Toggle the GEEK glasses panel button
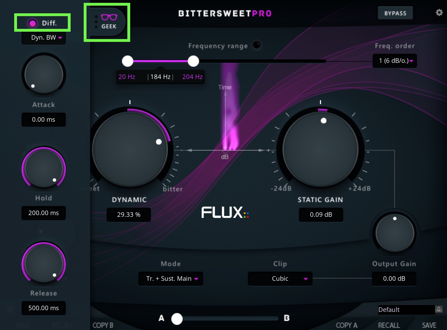The width and height of the screenshot is (447, 330). point(109,22)
